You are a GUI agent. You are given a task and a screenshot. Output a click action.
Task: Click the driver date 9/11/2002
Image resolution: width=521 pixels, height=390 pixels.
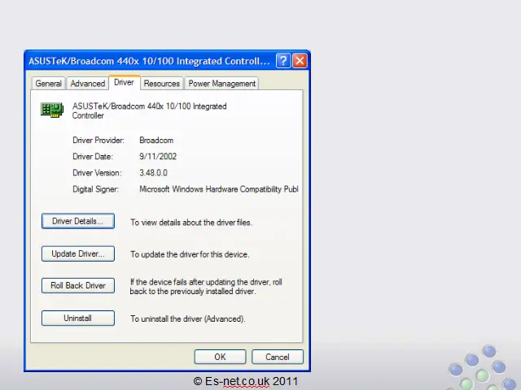(158, 157)
